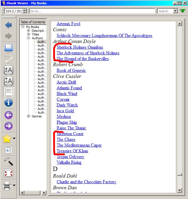Click the contents panel scroll-right arrow
The width and height of the screenshot is (188, 199).
pyautogui.click(x=44, y=193)
